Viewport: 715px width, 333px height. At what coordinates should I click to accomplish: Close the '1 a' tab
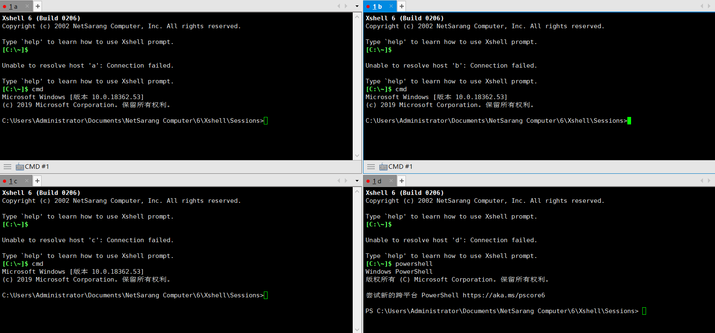click(x=27, y=6)
